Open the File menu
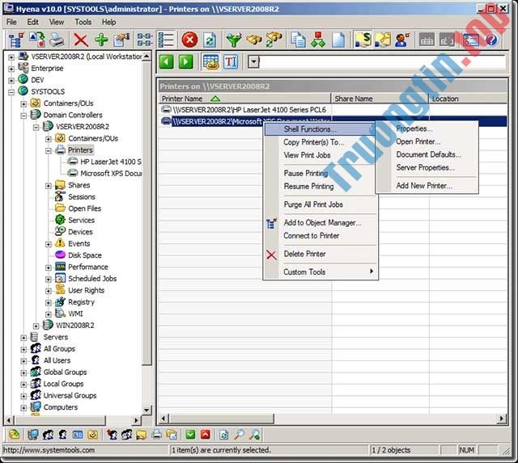This screenshot has width=518, height=463. tap(11, 22)
